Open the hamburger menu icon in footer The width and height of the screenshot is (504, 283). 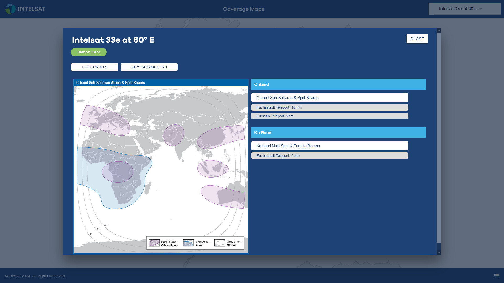coord(497,276)
